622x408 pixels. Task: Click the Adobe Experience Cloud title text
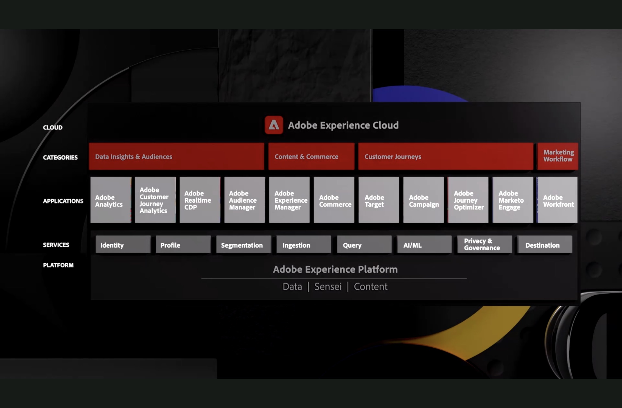point(343,125)
